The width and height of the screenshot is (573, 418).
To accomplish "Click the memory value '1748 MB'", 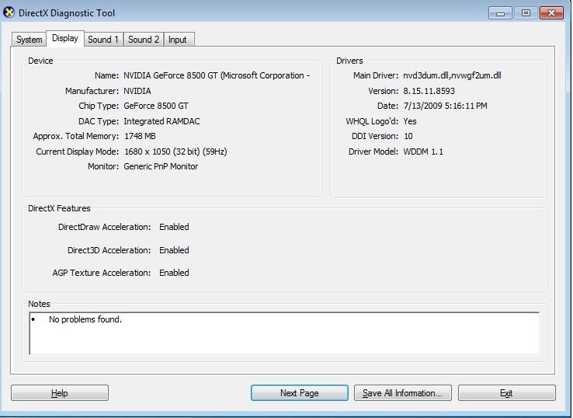I will click(140, 137).
